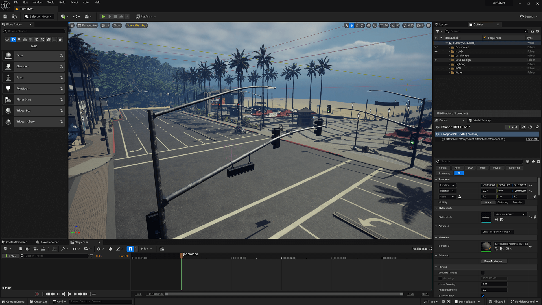
Task: Play the Sequencer forward
Action: 69,294
